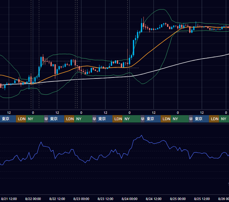This screenshot has height=202, width=229.
Task: Click the 8/25 東京 session block
Action: 201,119
